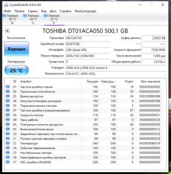
Task: Click the Буква тома field F:
Action: [x=88, y=62]
